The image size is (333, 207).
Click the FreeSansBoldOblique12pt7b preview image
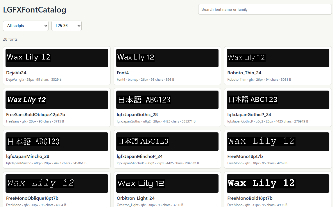tap(57, 100)
